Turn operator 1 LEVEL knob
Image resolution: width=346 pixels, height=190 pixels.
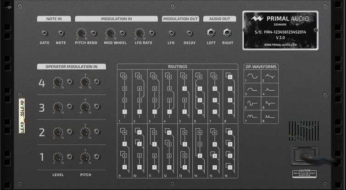coord(58,157)
